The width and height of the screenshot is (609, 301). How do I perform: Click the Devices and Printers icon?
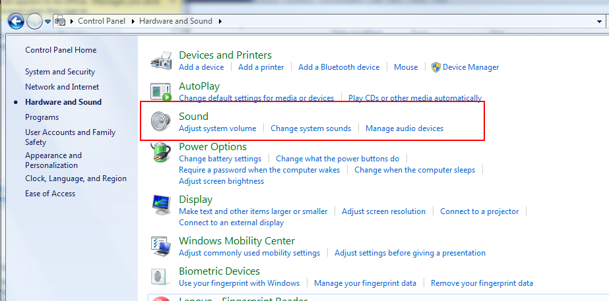tap(161, 60)
